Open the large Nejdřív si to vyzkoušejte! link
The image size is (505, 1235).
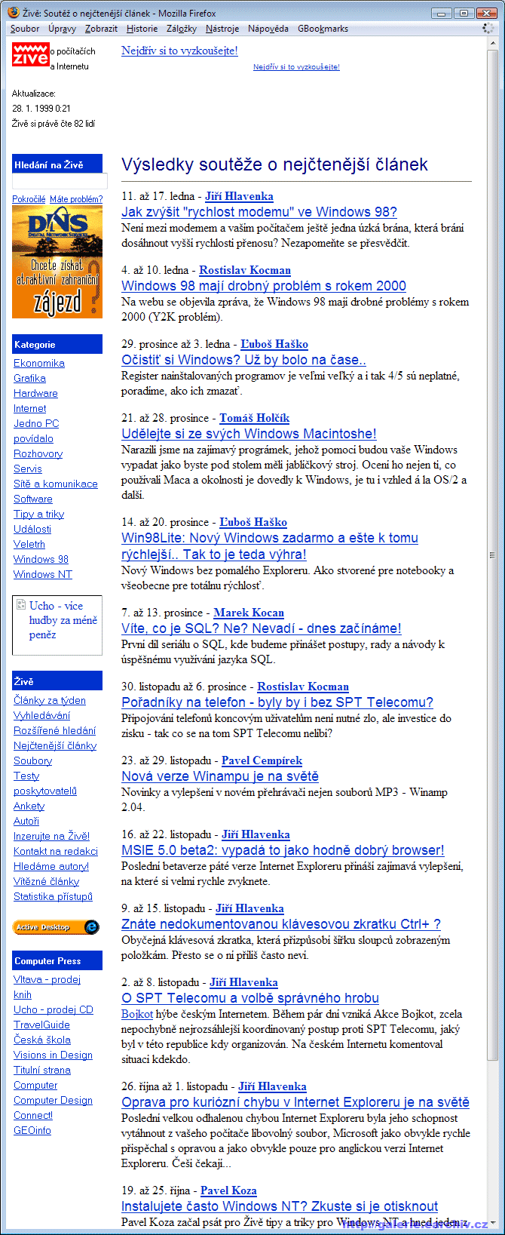coord(179,51)
